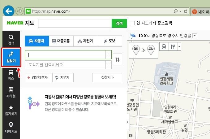Screen dimensions: 210x139
Task: Click the 안강읍민 도서관 map label
Action: tap(133, 107)
